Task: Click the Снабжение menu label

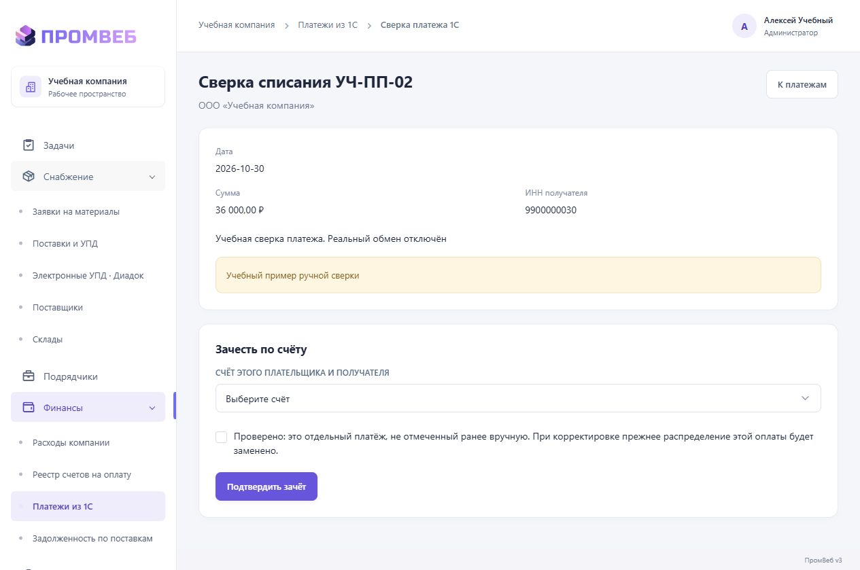Action: point(69,177)
